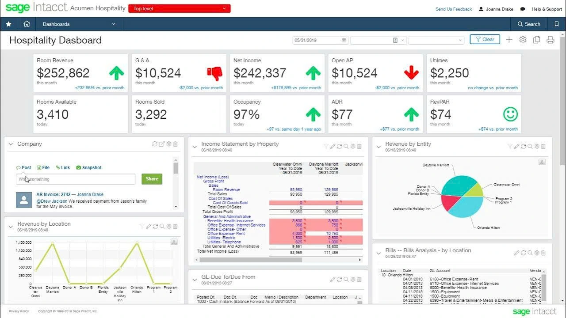Open dashboard settings gear icon
The width and height of the screenshot is (566, 318).
pyautogui.click(x=523, y=39)
